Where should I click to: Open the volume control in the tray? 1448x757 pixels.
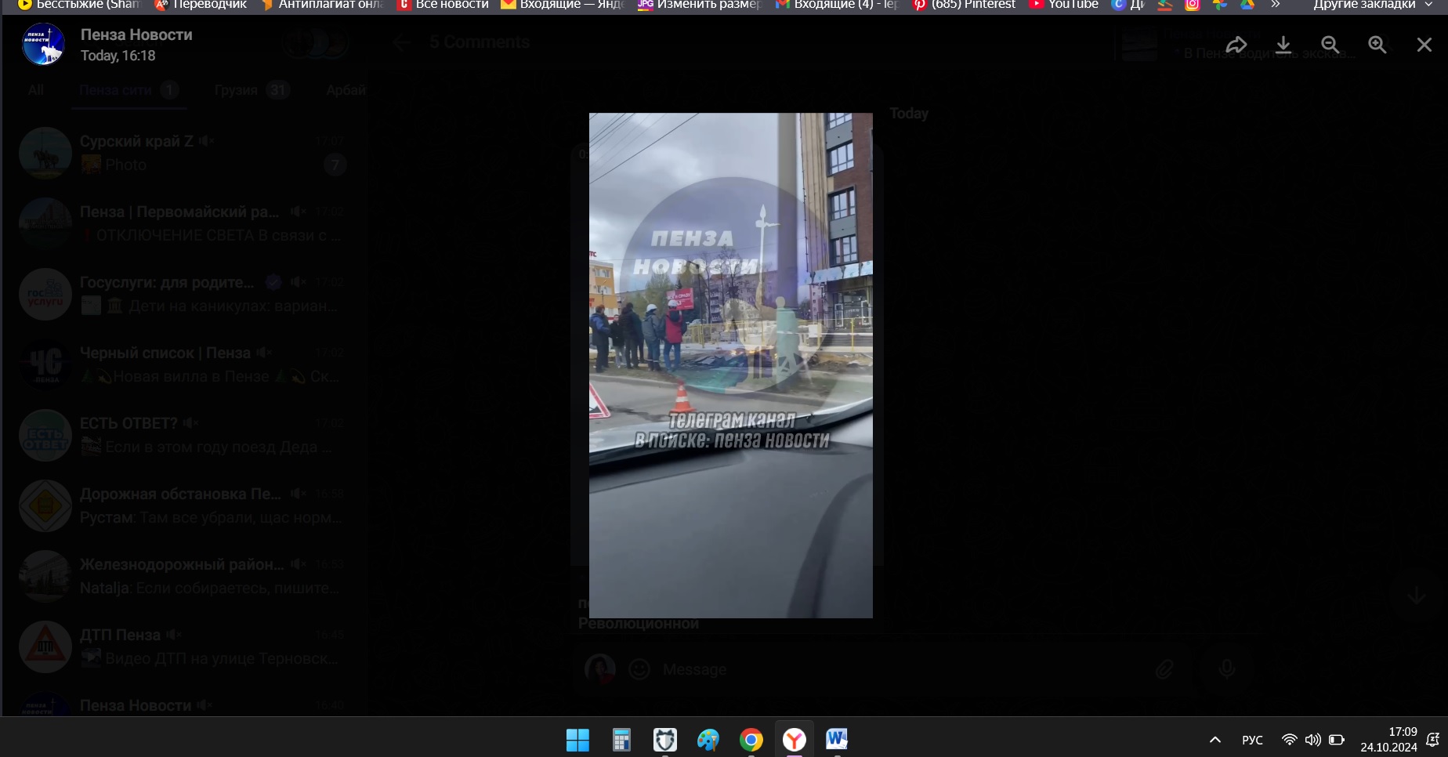(x=1312, y=740)
